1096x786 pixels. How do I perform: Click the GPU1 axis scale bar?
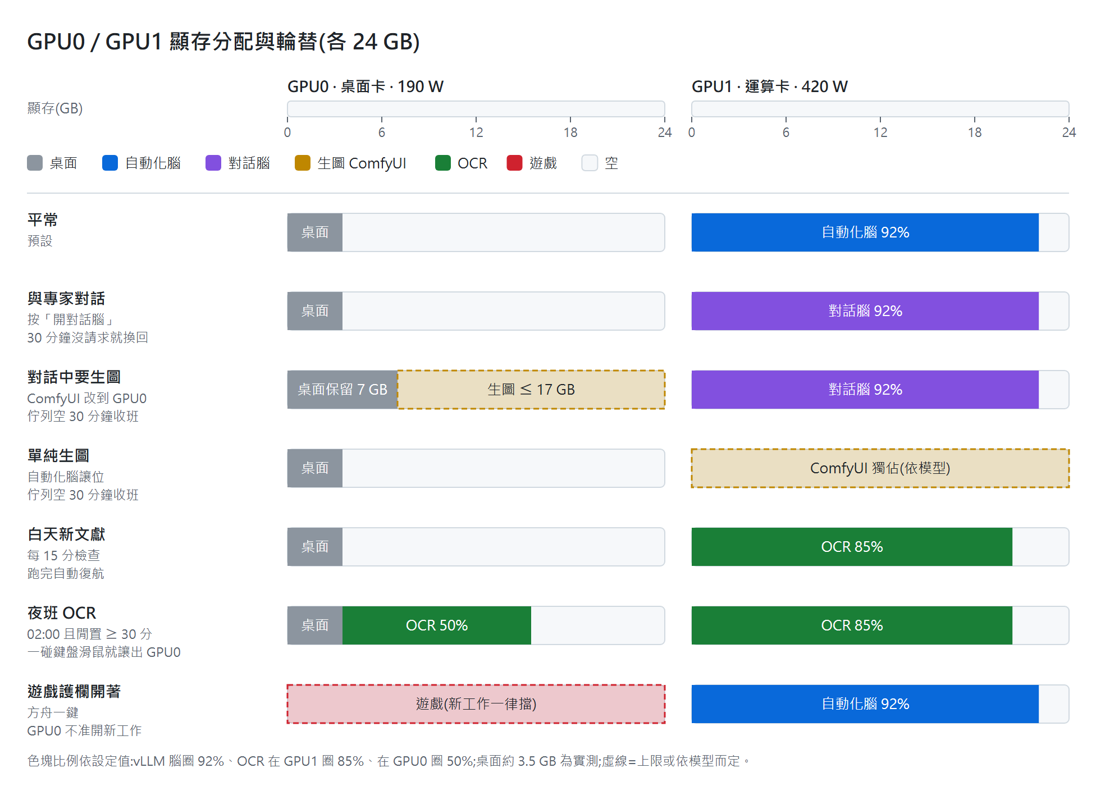pos(880,109)
